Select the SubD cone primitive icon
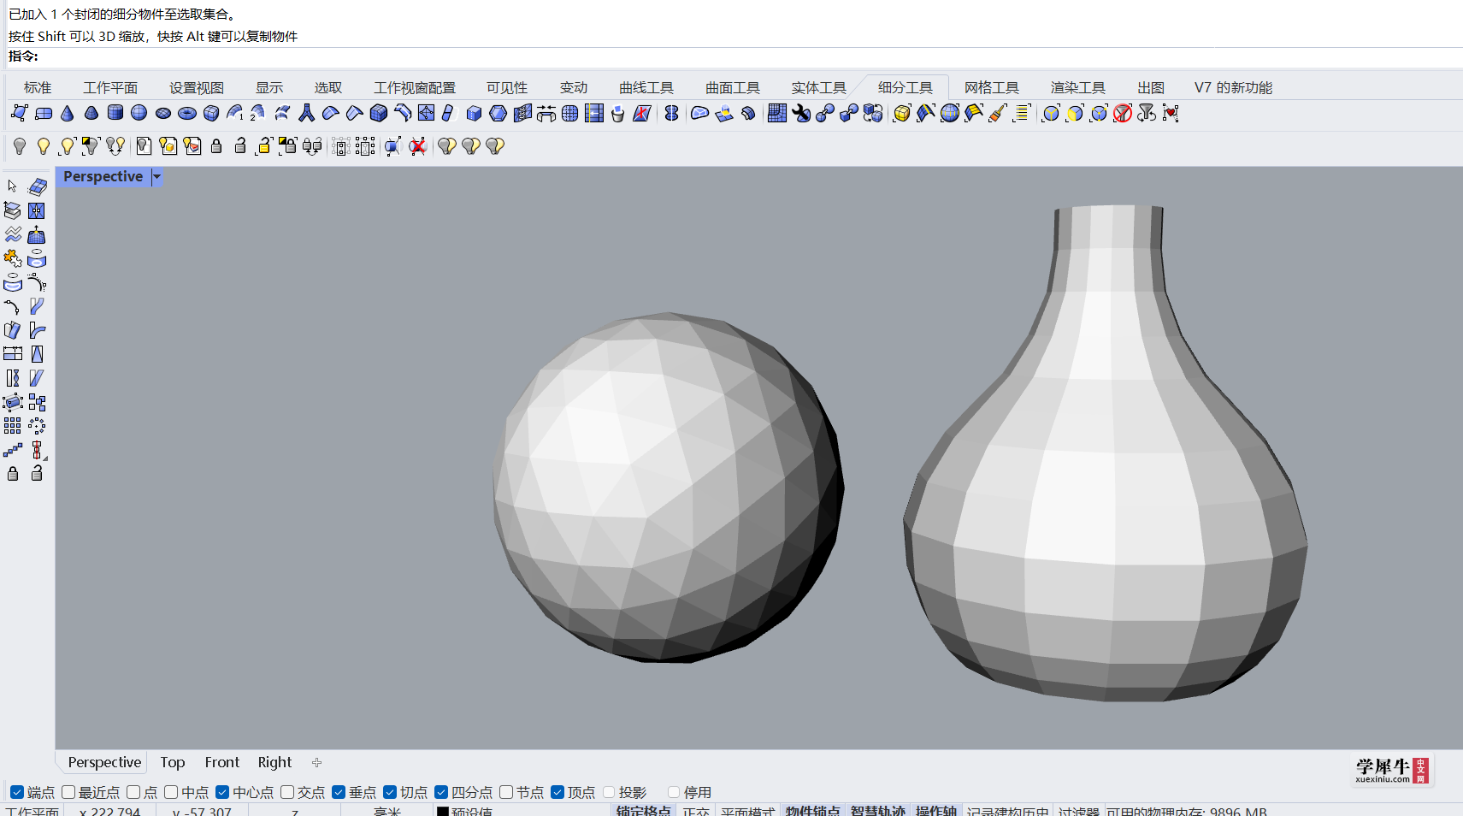This screenshot has width=1463, height=816. pos(68,113)
